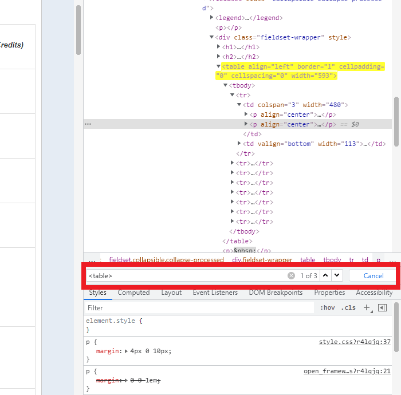
Task: Expand the h1 element node
Action: (218, 46)
